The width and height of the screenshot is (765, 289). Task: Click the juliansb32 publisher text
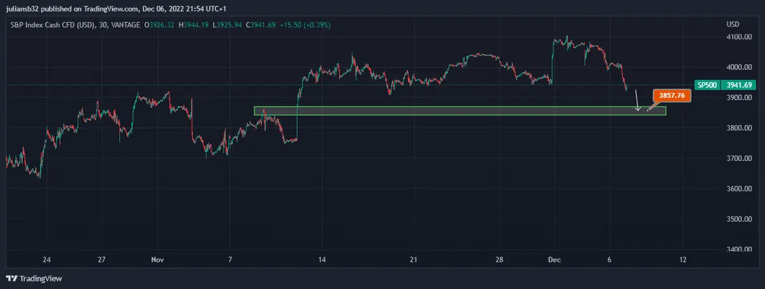(x=24, y=6)
